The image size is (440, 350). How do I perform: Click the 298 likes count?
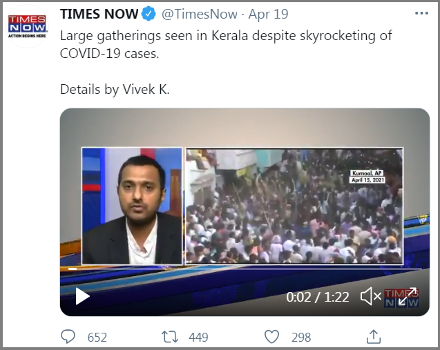[301, 338]
